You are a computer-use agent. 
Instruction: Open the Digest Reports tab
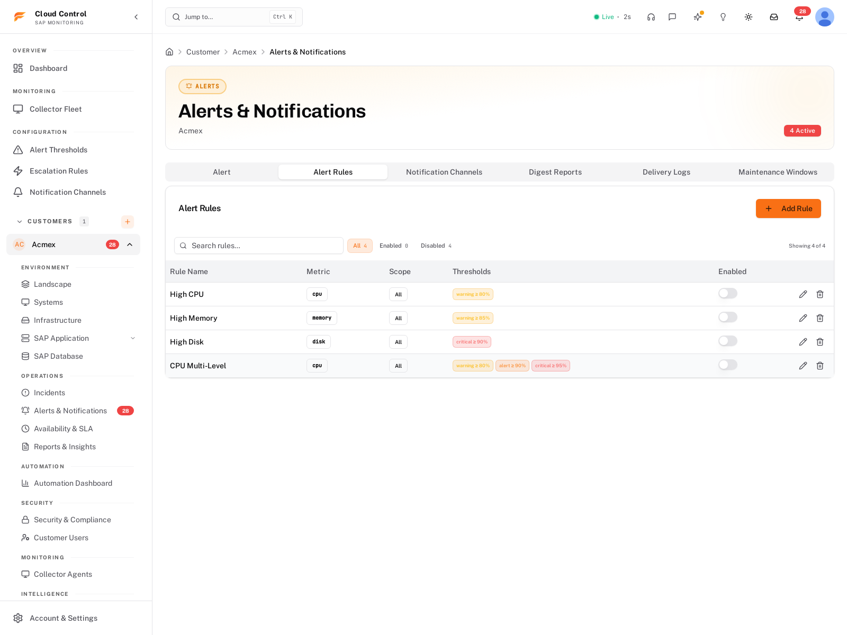[x=555, y=172]
